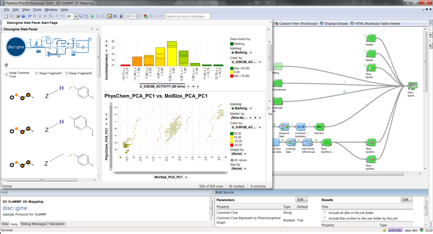Viewport: 433px width, 234px height.
Task: Click the green 50,00 color swatch
Action: pyautogui.click(x=232, y=134)
